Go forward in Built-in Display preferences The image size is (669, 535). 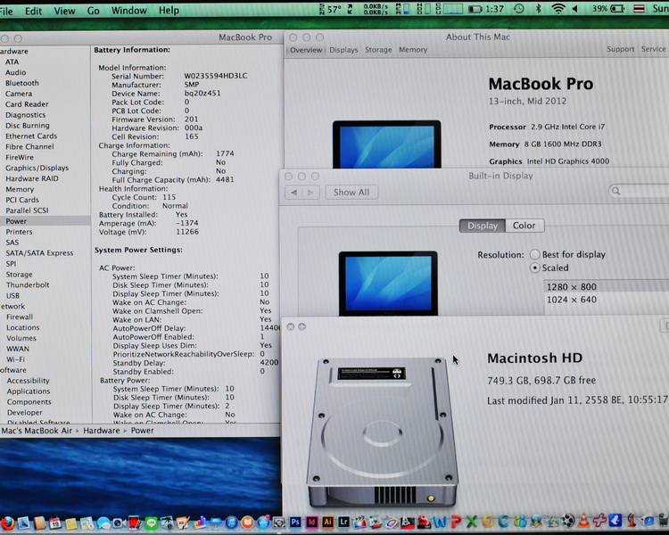coord(310,193)
